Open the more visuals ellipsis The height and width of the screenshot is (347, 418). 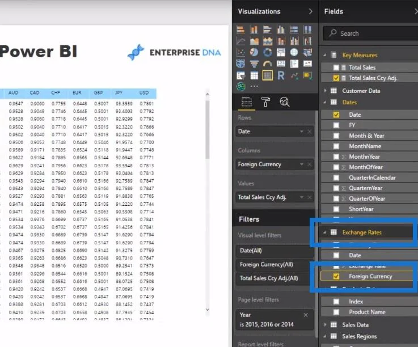pyautogui.click(x=254, y=86)
